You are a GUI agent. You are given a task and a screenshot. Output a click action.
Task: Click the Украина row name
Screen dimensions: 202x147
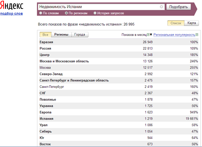click(46, 106)
